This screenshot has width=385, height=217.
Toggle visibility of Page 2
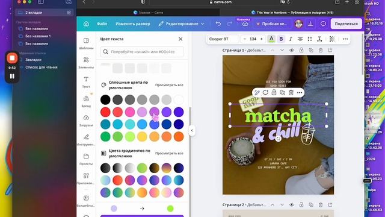click(292, 205)
